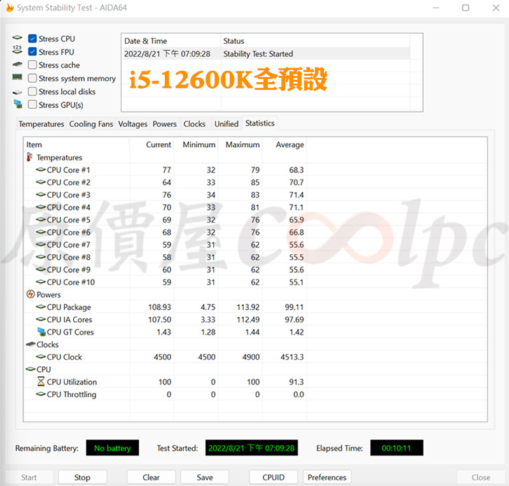
Task: Click the Test Started timestamp readout
Action: coord(251,448)
